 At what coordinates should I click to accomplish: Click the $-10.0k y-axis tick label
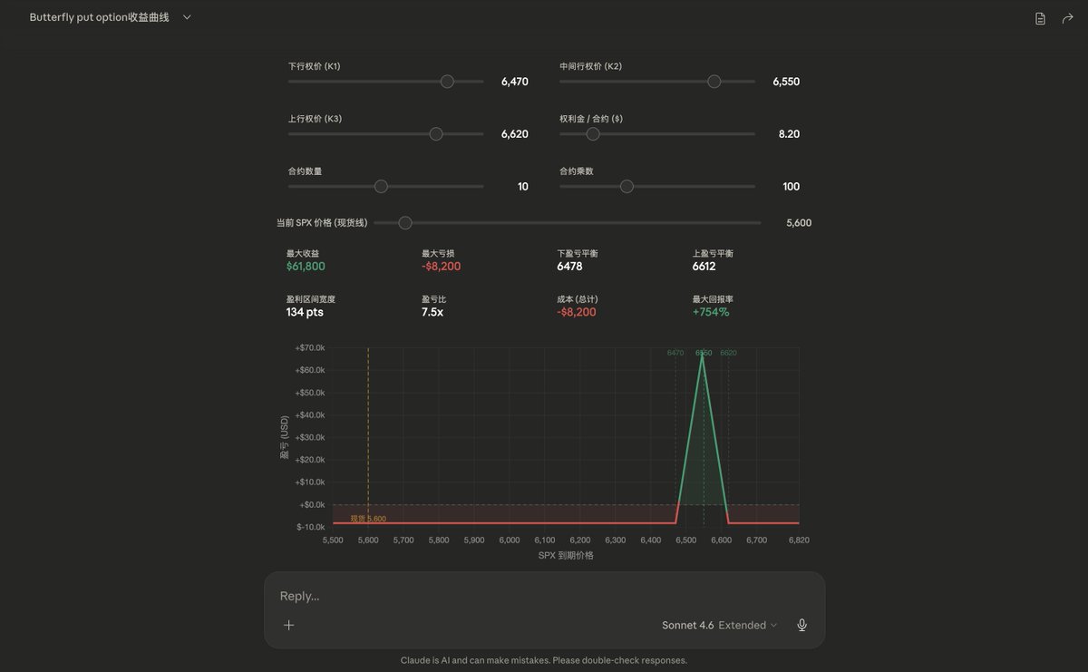(311, 527)
